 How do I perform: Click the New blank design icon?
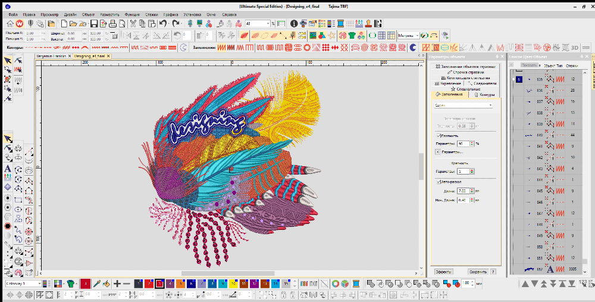(63, 24)
